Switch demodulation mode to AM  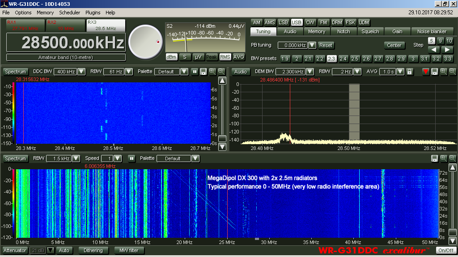coord(256,22)
